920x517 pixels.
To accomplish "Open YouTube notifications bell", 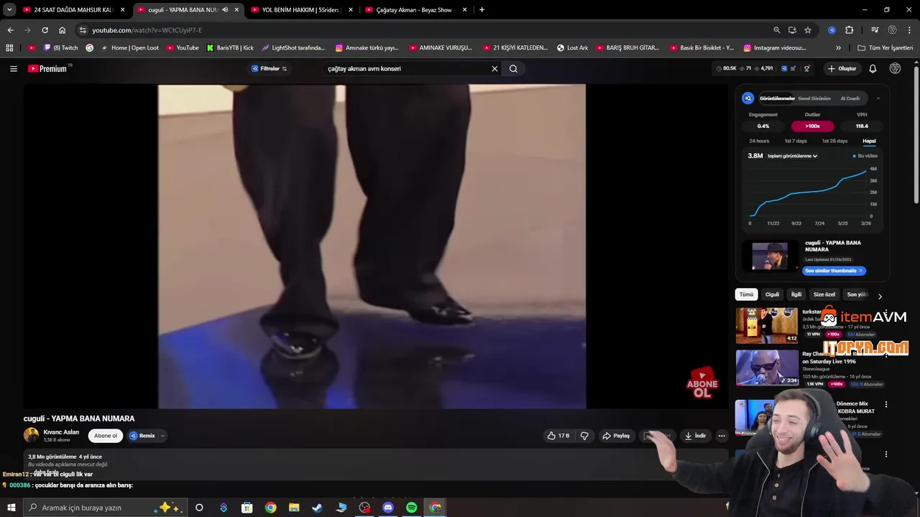I will pos(873,69).
